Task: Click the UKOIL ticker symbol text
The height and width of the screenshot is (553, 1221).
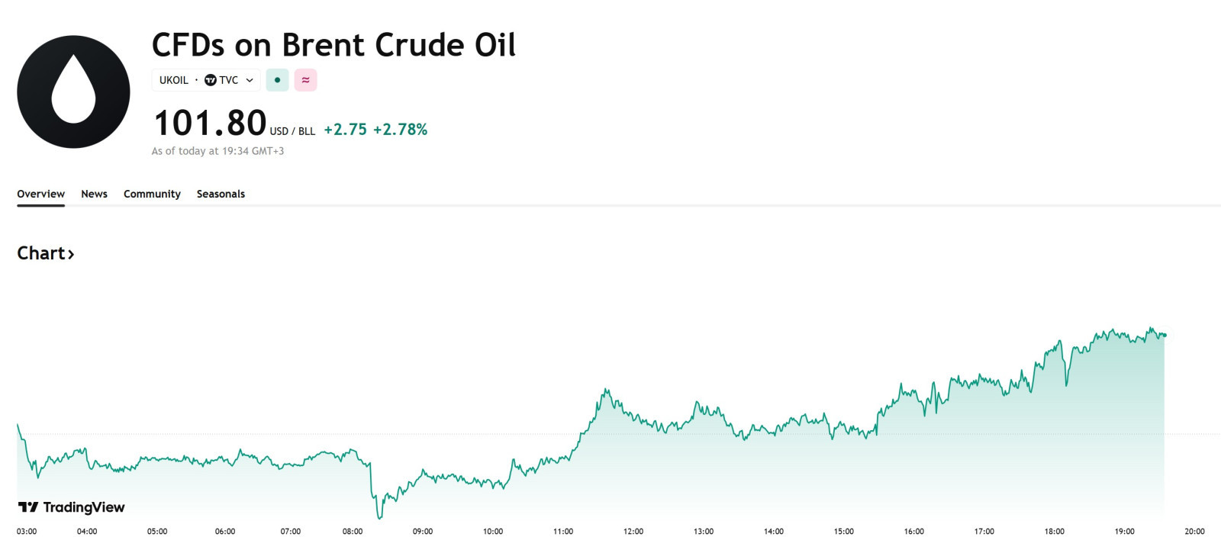Action: pyautogui.click(x=174, y=80)
